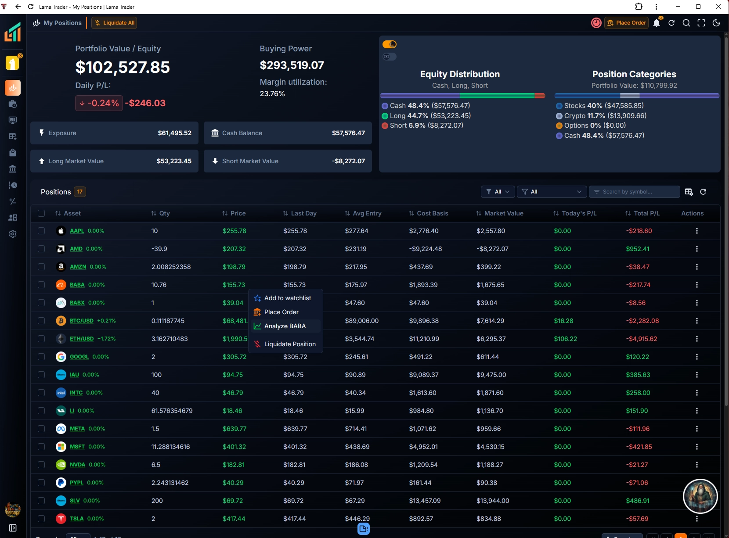This screenshot has height=538, width=729.
Task: Open the bank building sidebar icon
Action: tap(13, 169)
